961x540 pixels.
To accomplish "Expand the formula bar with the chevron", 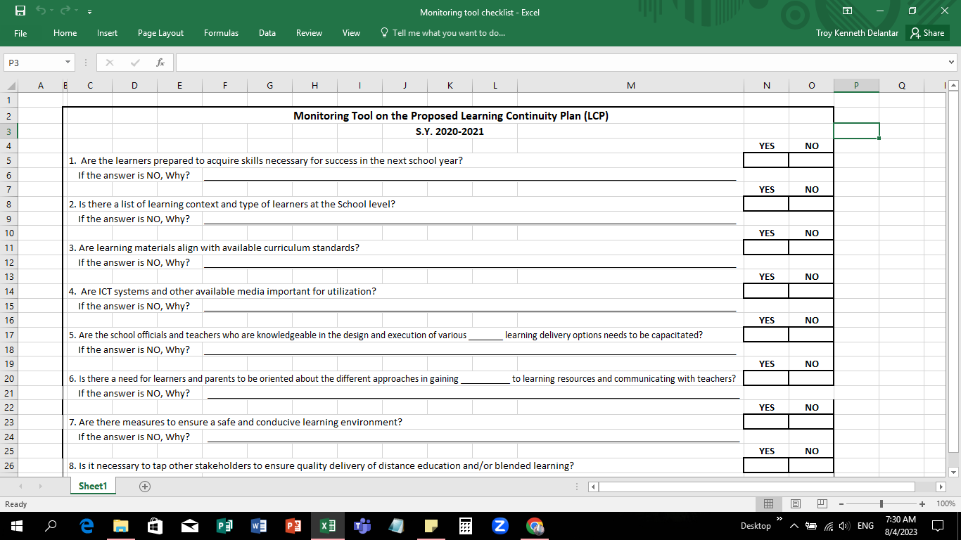I will 953,63.
